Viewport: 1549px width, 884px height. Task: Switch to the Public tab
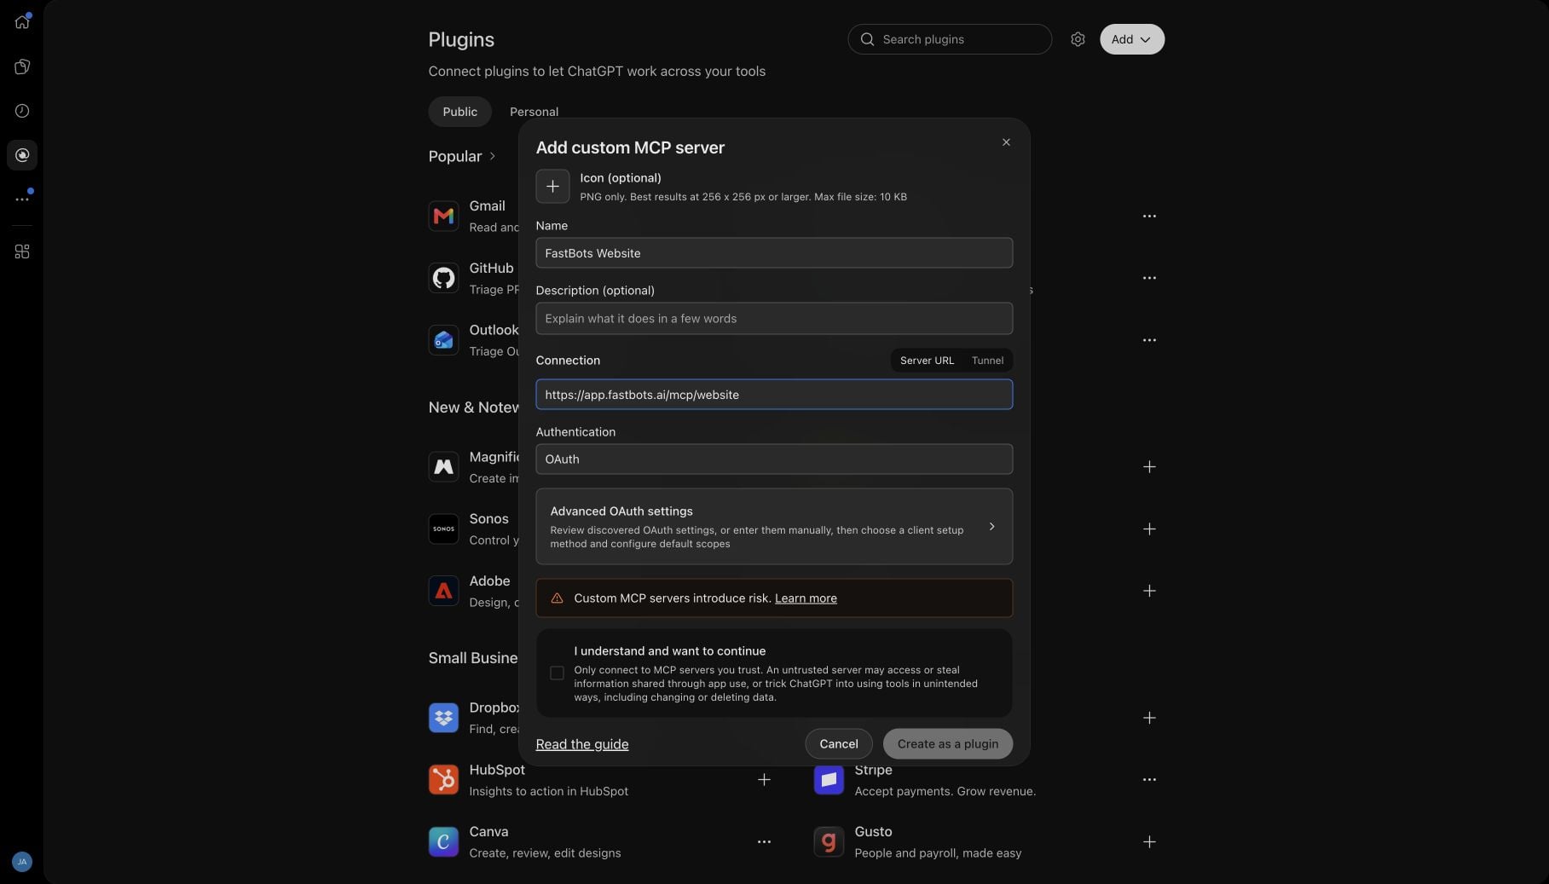click(x=459, y=112)
